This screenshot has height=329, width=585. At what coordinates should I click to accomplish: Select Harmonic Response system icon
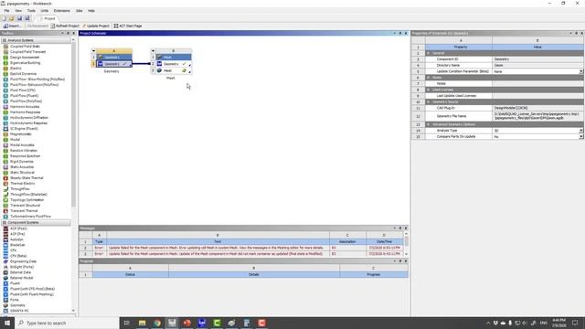tap(5, 111)
